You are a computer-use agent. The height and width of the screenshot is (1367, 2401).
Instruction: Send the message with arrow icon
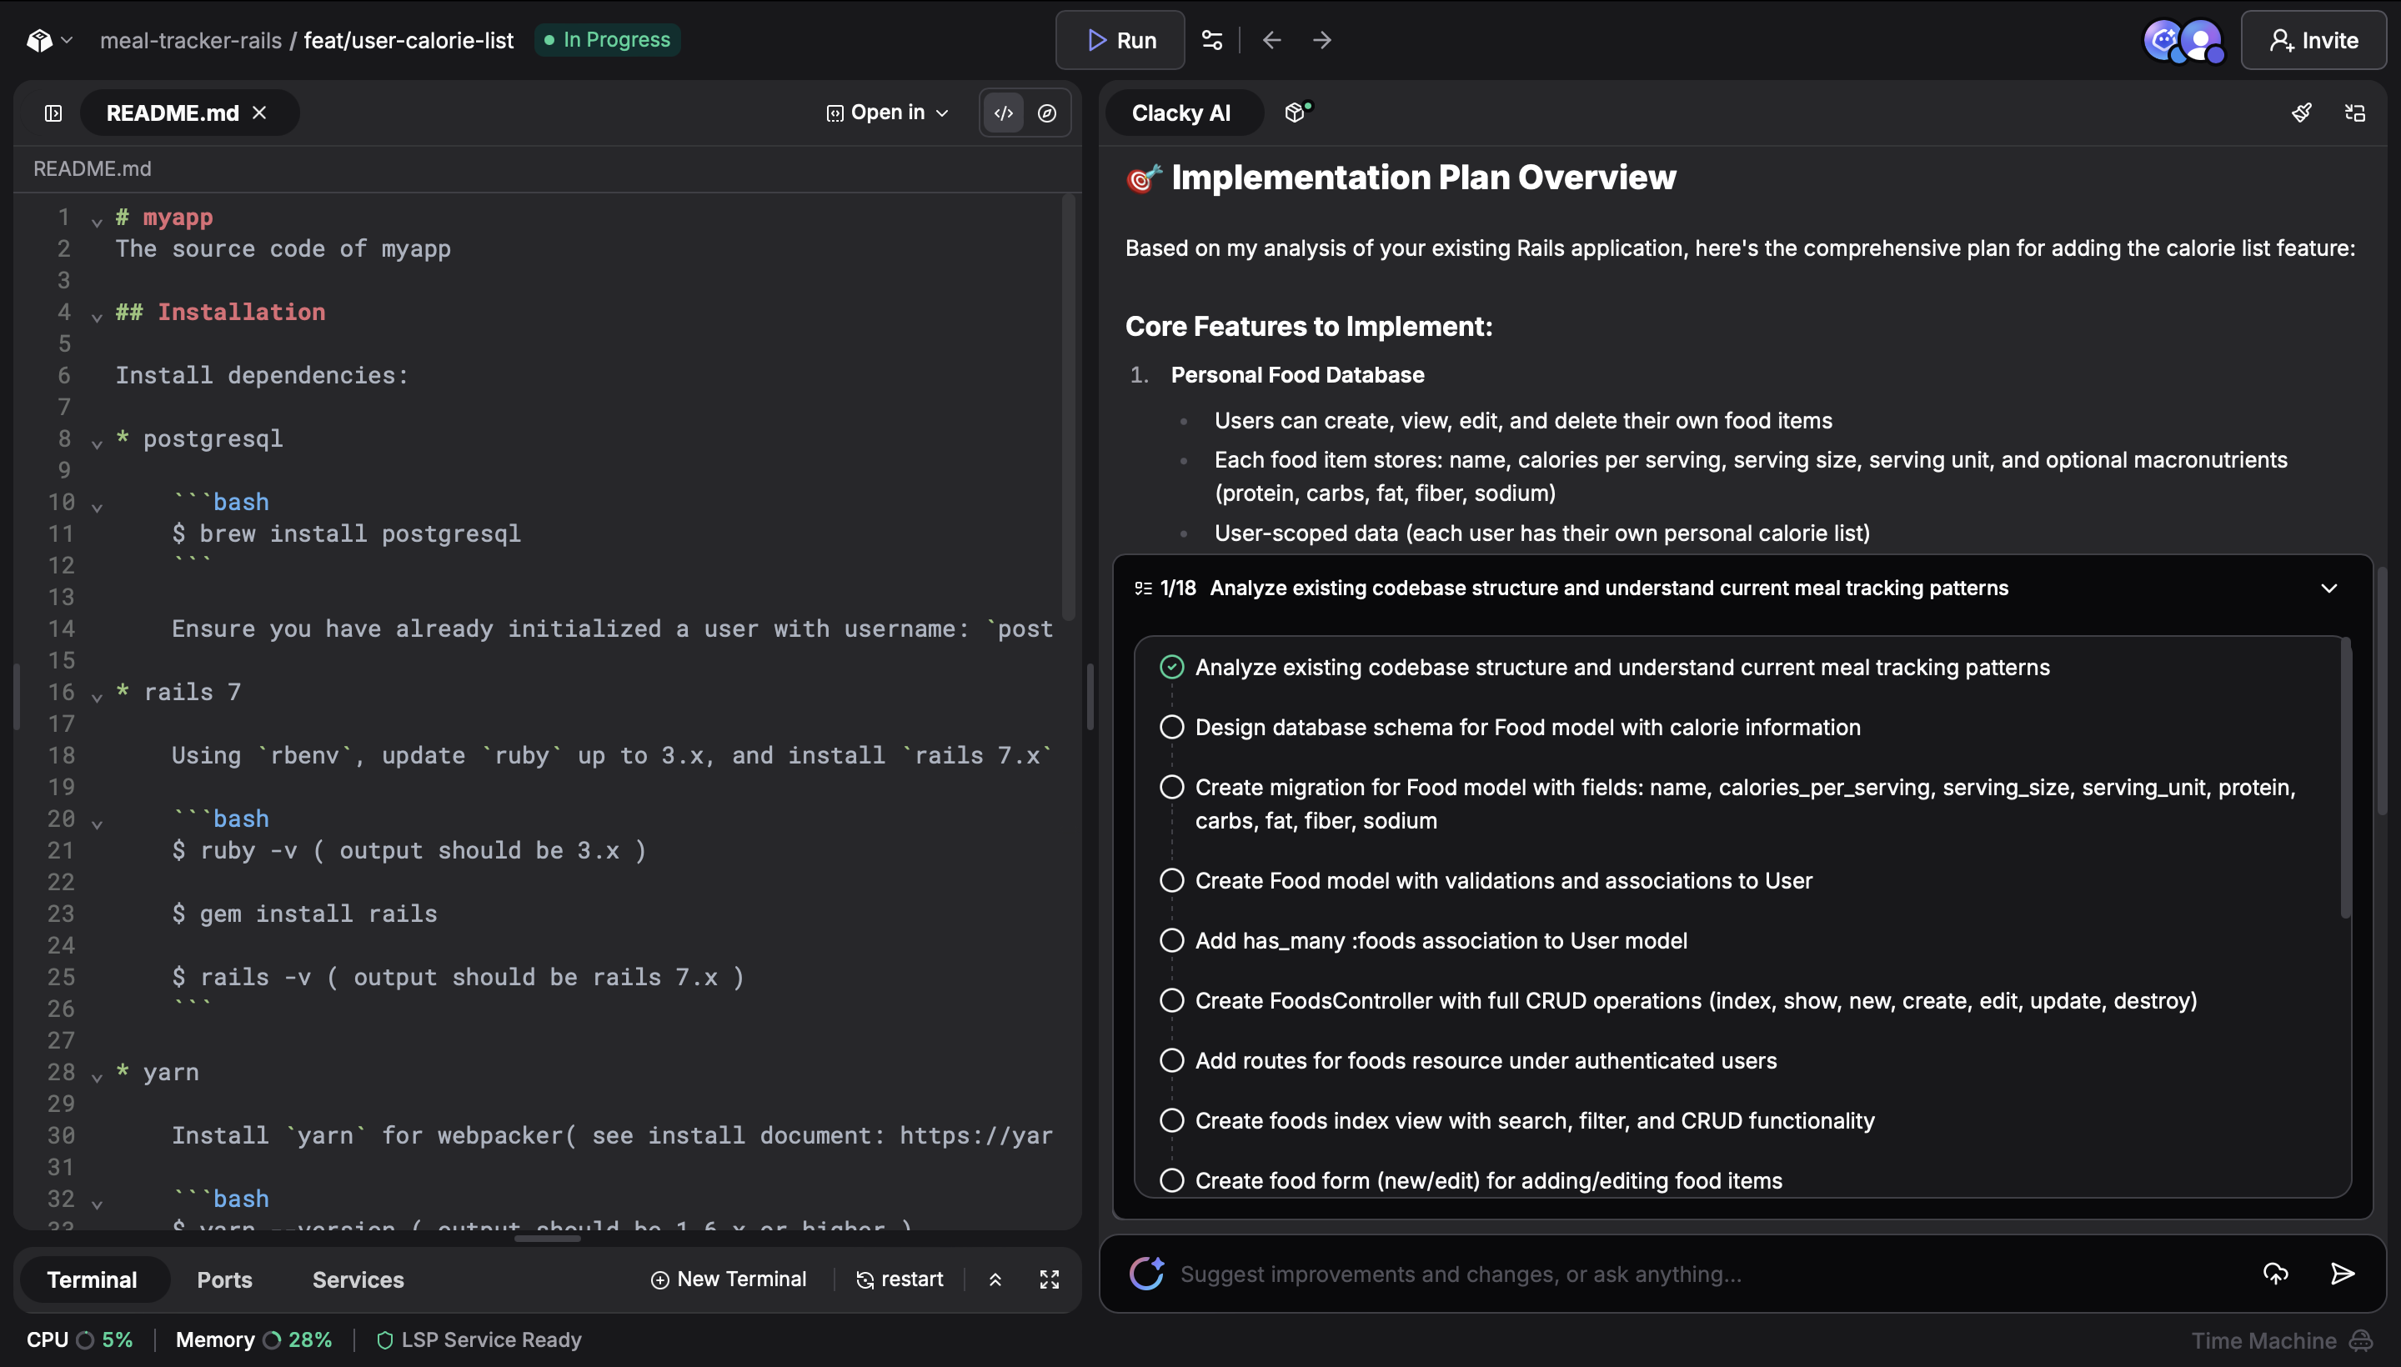coord(2343,1274)
